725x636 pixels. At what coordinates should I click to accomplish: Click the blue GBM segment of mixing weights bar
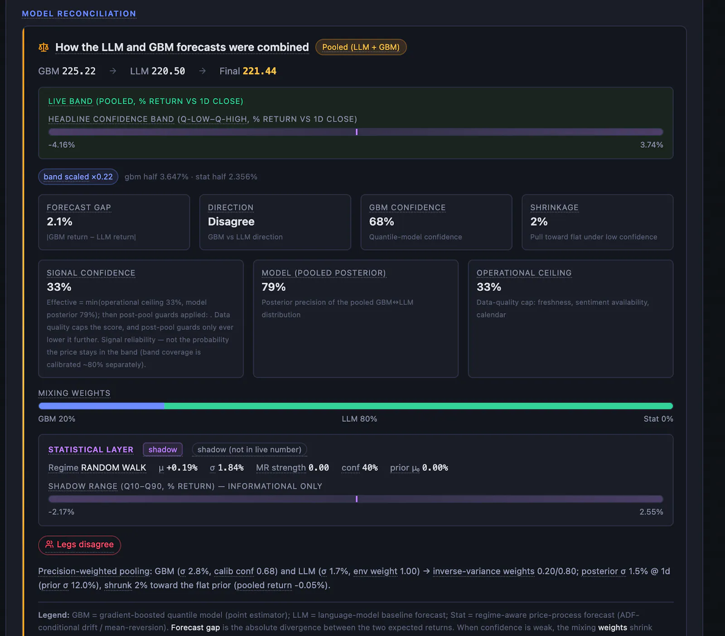point(101,406)
